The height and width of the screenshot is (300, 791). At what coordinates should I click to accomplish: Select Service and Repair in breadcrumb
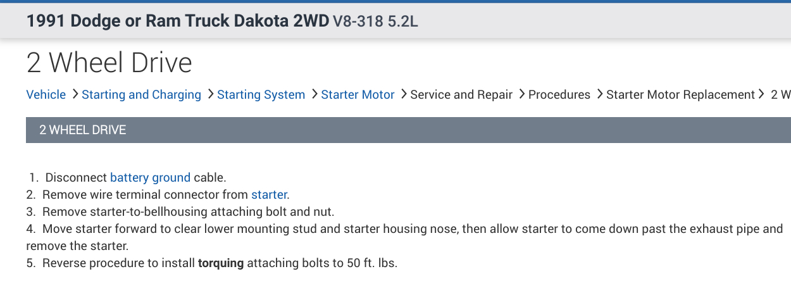coord(461,95)
